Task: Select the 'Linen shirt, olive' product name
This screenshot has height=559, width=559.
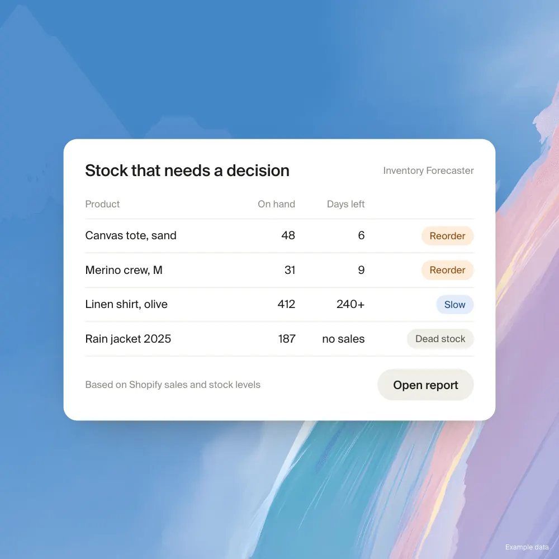Action: click(x=126, y=304)
